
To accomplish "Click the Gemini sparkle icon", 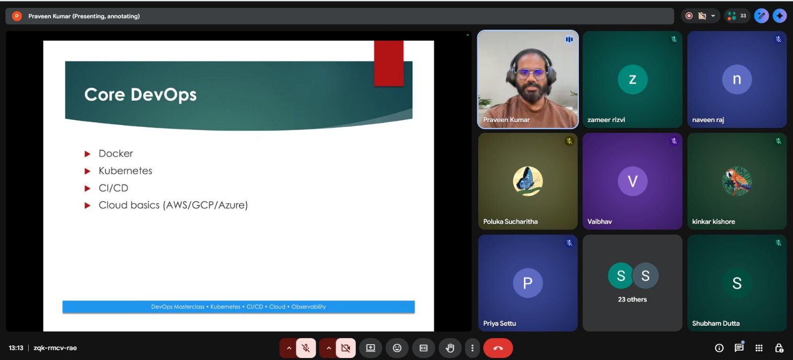I will click(780, 16).
